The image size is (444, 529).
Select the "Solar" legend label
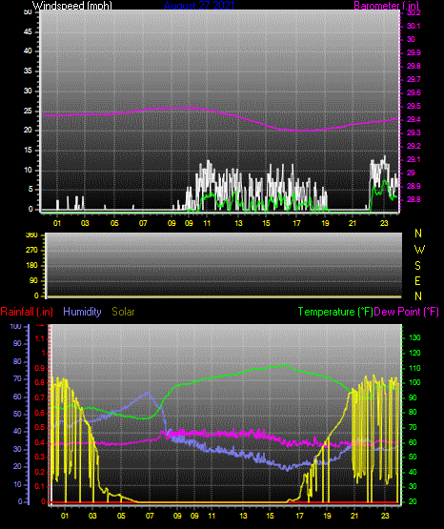click(x=123, y=312)
